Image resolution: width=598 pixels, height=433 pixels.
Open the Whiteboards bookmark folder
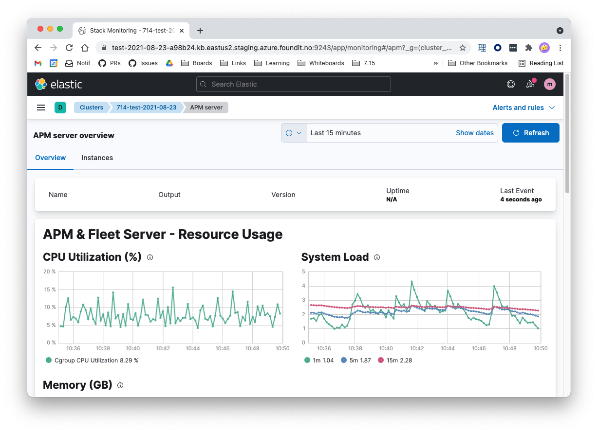point(320,63)
